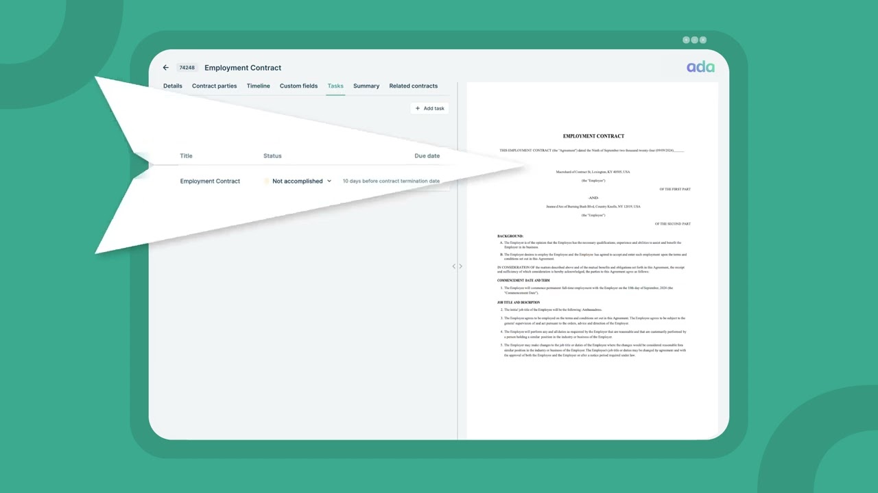878x493 pixels.
Task: Click the OF THE SECOND PART text
Action: [672, 224]
